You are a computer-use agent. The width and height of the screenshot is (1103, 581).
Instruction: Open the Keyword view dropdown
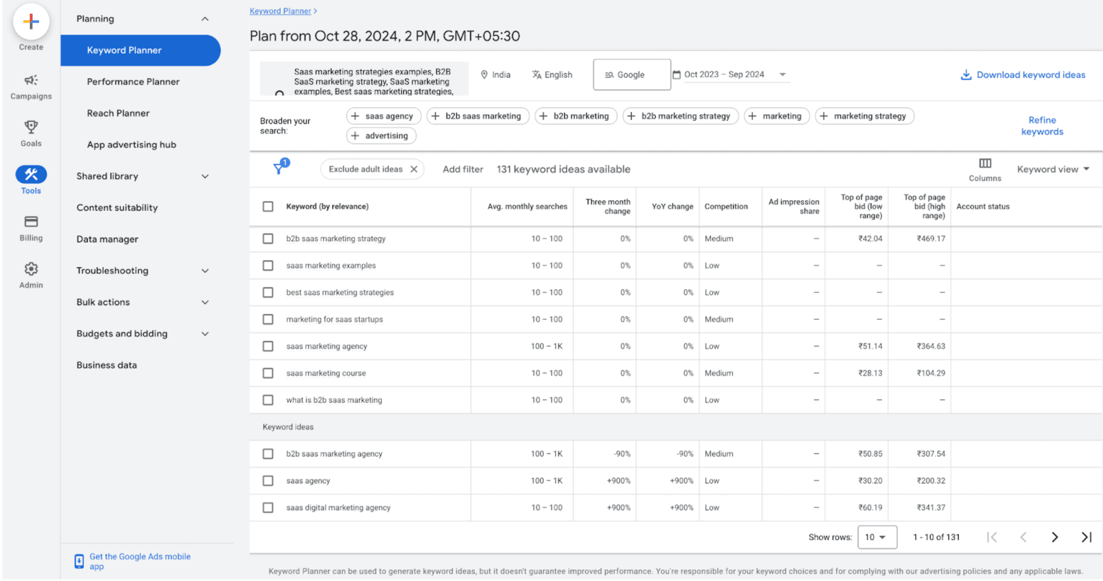tap(1053, 169)
